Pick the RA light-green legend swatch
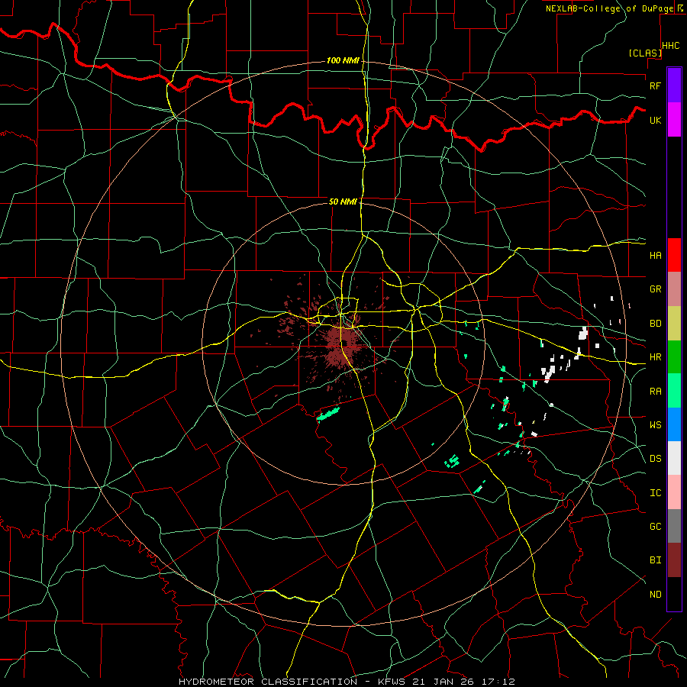Screen dimensions: 687x687 [x=674, y=391]
